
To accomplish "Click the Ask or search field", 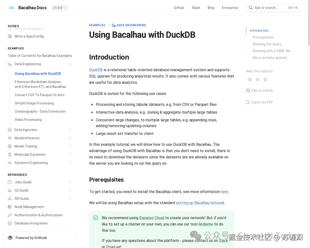I will point(270,8).
